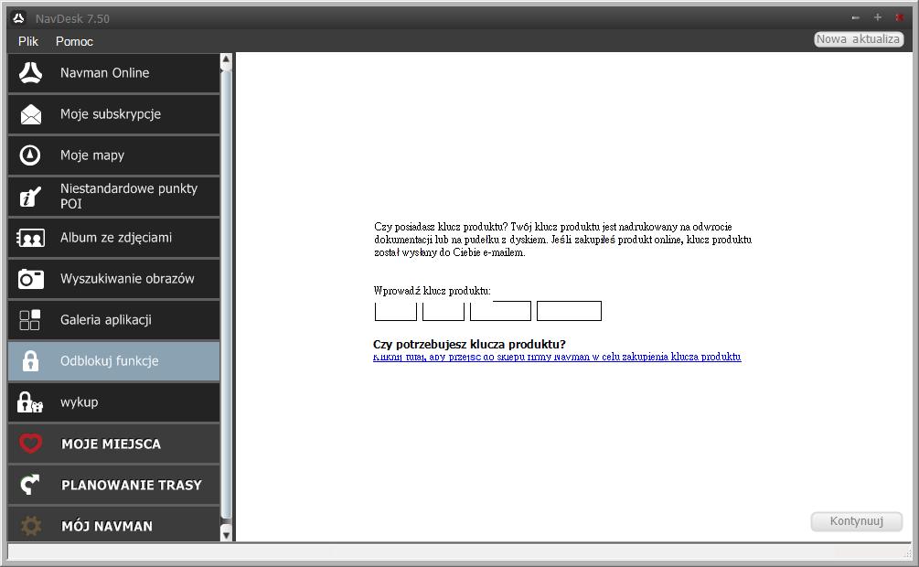The width and height of the screenshot is (919, 567).
Task: Open the wykup section
Action: click(113, 402)
